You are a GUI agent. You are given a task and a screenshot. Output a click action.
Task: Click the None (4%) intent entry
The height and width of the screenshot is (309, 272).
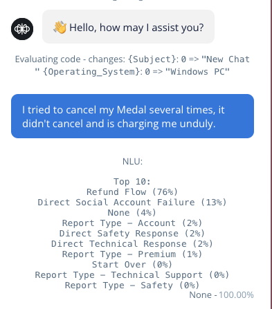point(132,213)
